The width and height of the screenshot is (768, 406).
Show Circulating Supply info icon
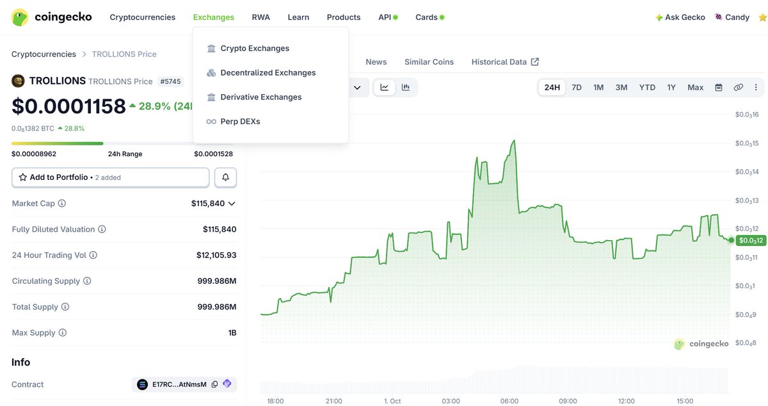(87, 281)
